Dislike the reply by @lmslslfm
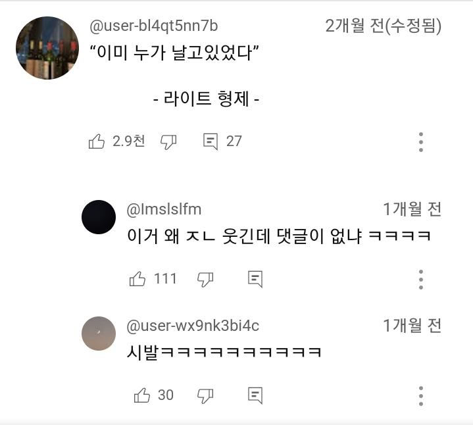This screenshot has width=473, height=425. [205, 279]
